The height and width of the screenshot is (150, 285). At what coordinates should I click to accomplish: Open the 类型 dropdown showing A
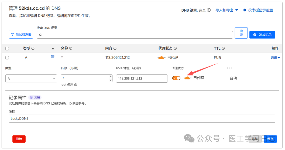click(x=31, y=78)
